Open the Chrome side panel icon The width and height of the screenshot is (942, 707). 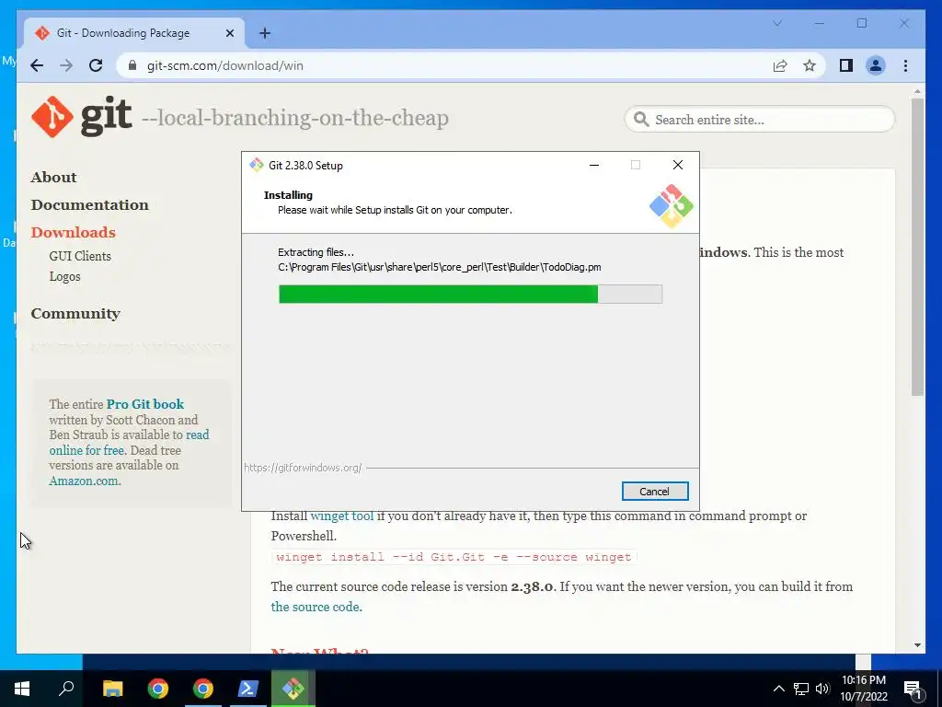coord(846,65)
